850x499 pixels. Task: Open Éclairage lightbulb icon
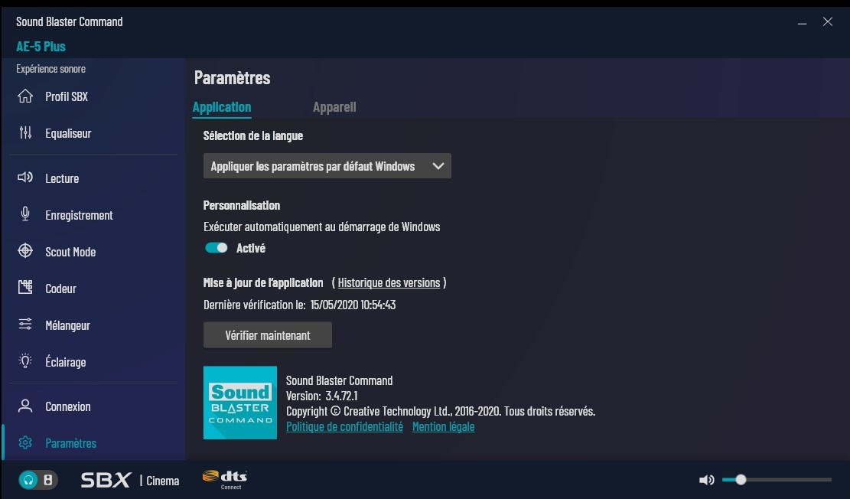[25, 361]
